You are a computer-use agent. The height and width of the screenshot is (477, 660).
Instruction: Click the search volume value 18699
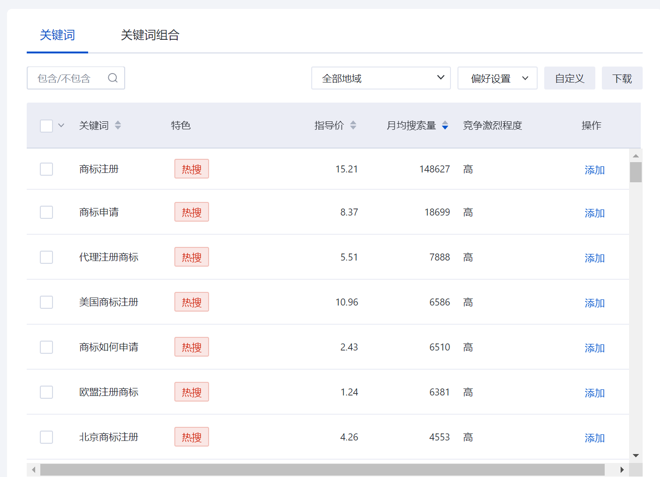[x=437, y=212]
